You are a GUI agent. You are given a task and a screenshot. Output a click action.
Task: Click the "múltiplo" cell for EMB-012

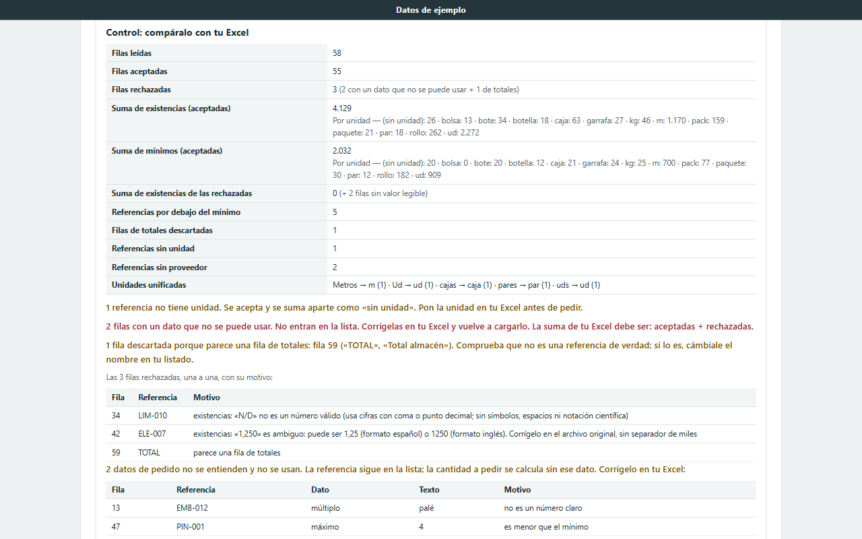tap(325, 508)
